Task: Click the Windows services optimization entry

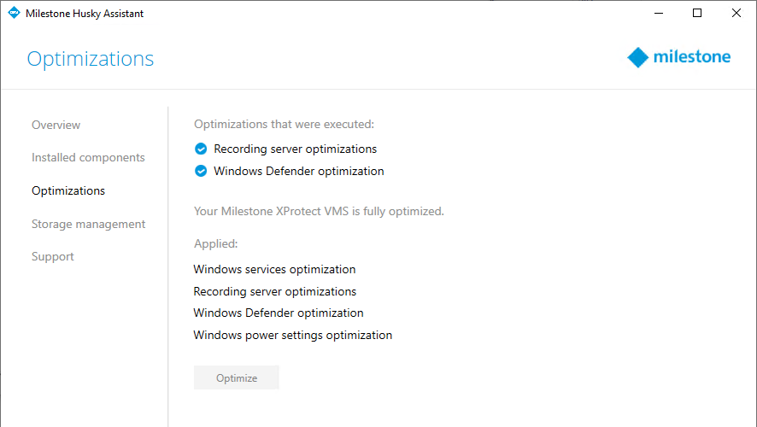Action: [x=274, y=269]
